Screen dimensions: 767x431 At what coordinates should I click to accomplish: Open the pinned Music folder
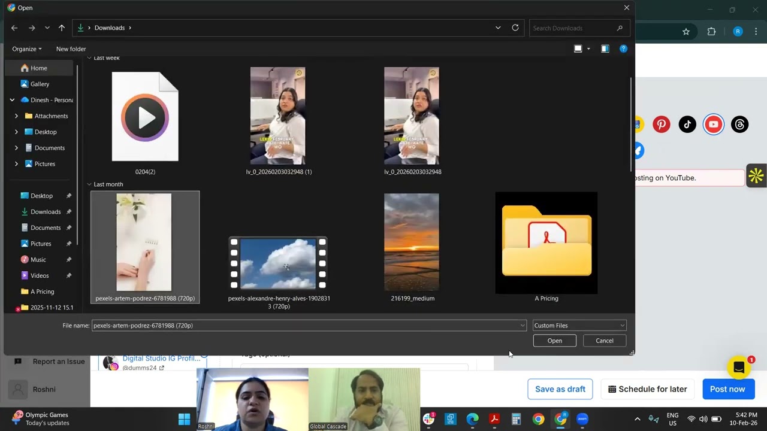pos(40,260)
